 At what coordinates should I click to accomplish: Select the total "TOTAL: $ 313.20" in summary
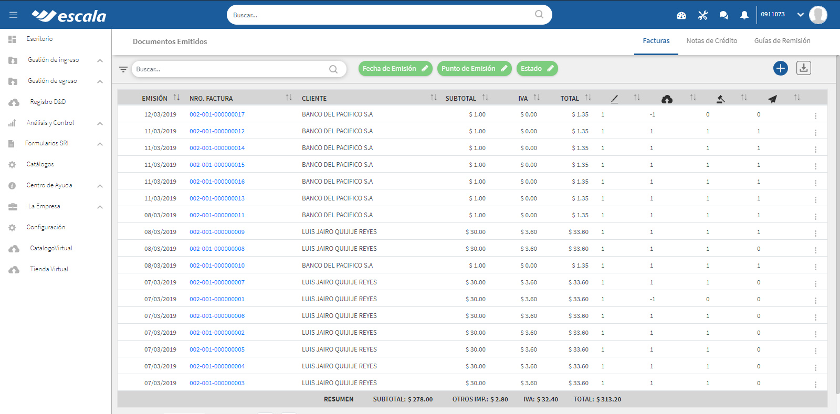597,399
